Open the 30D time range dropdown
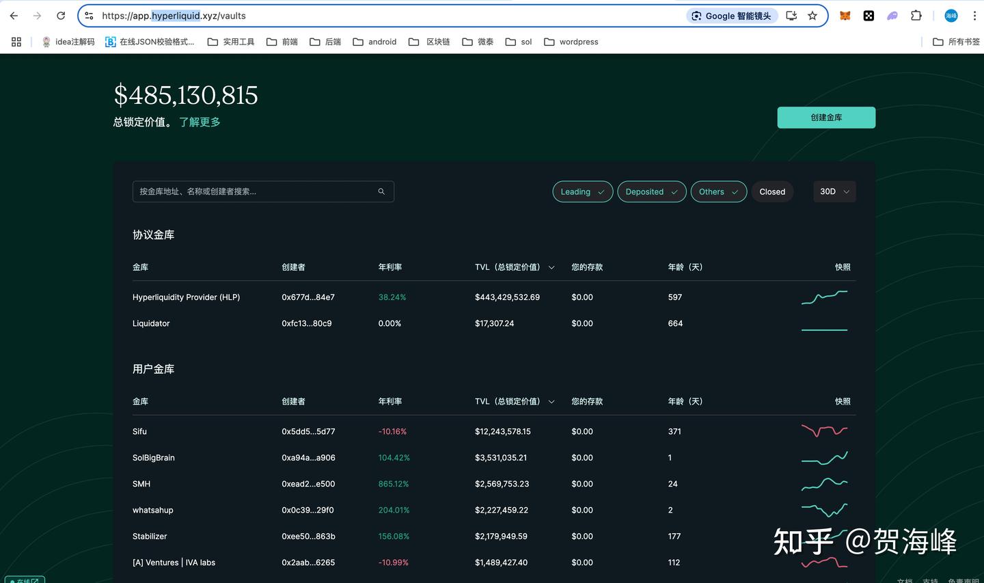The width and height of the screenshot is (984, 583). [x=834, y=191]
